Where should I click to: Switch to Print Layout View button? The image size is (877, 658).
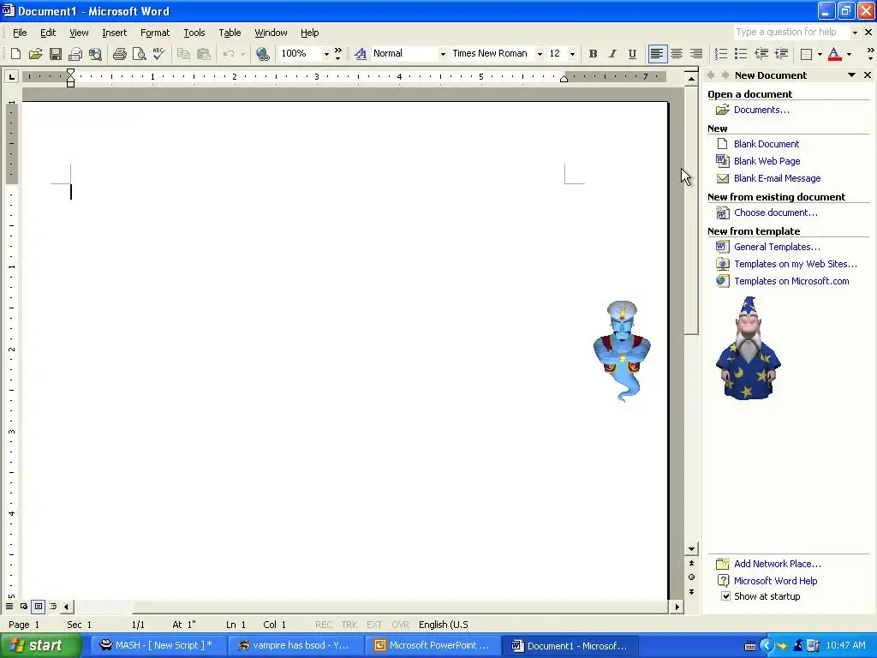point(38,606)
